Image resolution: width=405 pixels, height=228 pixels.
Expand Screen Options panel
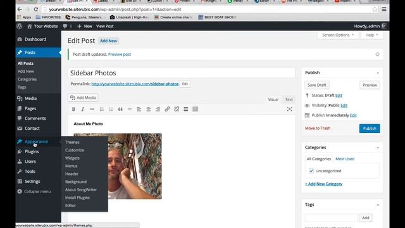point(338,35)
